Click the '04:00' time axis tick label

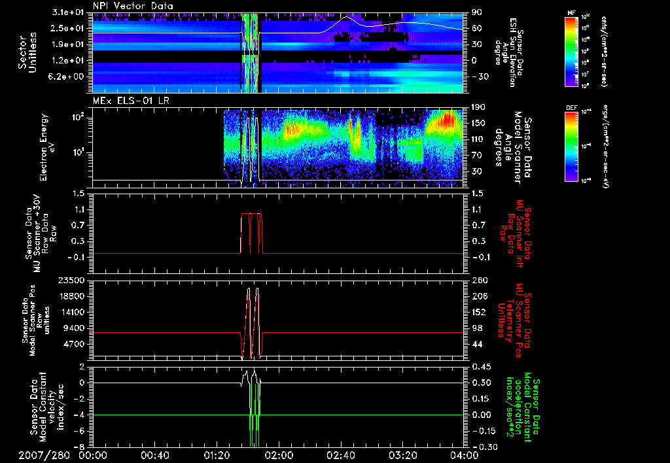(x=464, y=455)
